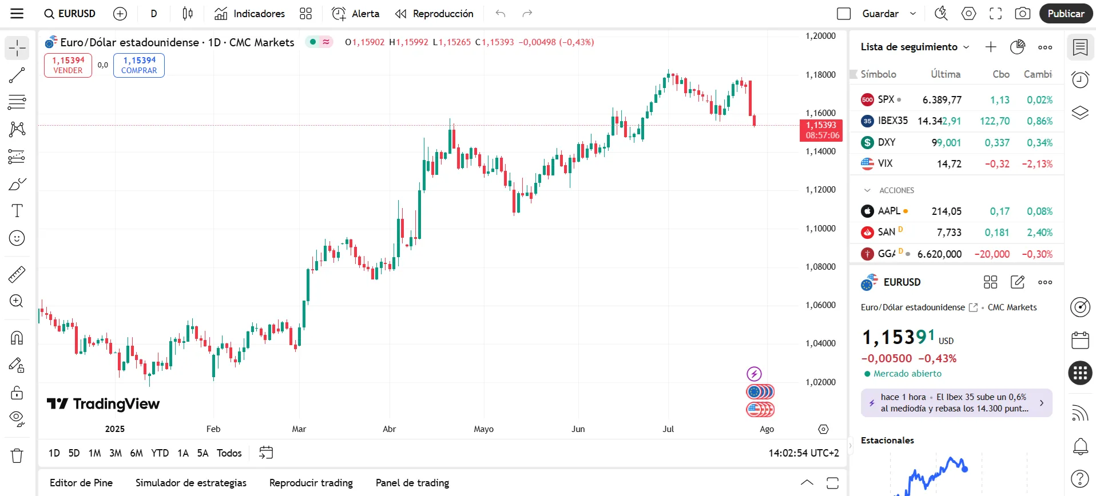Select 5D time range
Image resolution: width=1096 pixels, height=496 pixels.
74,453
